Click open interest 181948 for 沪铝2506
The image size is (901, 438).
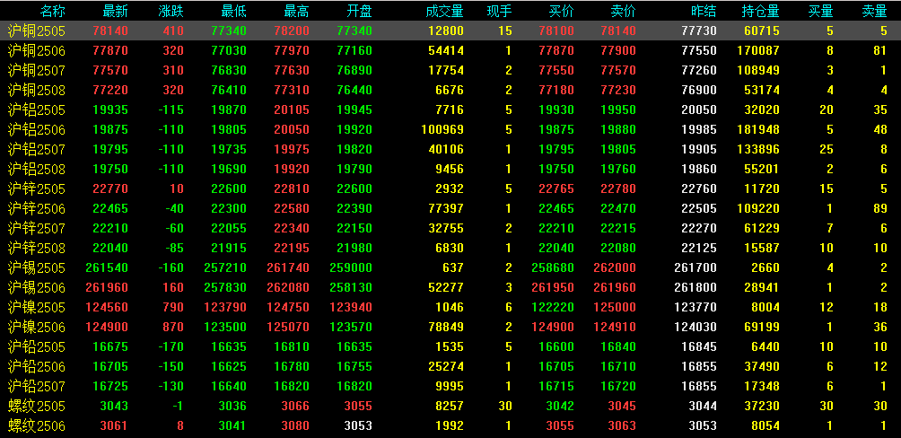758,130
